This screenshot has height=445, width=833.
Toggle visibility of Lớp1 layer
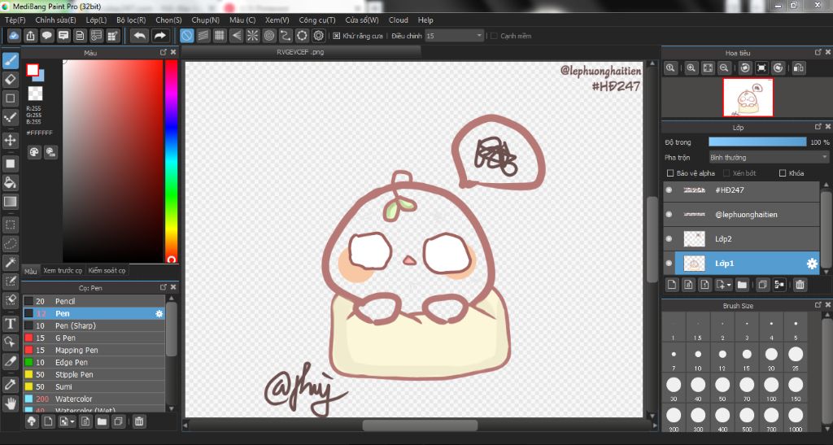coord(669,264)
